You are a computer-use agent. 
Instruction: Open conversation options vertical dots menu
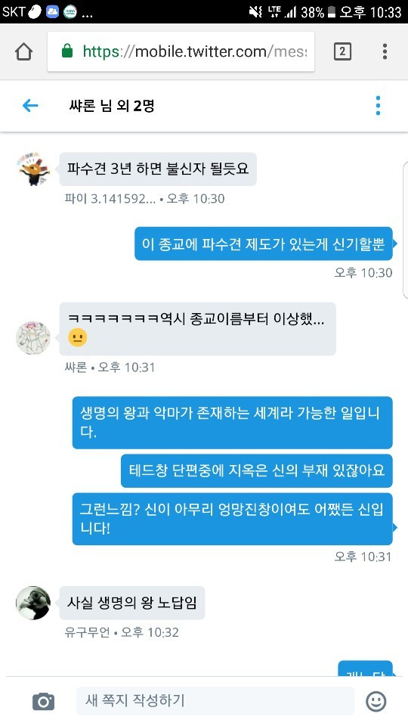378,106
